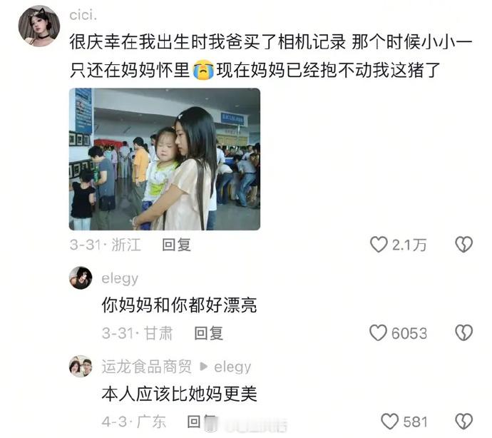
Task: Open elegy username above 你妈妈和你都好漂亮
Action: (x=120, y=279)
